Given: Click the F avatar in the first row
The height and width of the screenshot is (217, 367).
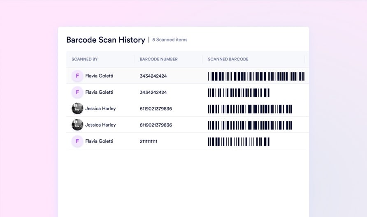Looking at the screenshot, I should click(77, 76).
